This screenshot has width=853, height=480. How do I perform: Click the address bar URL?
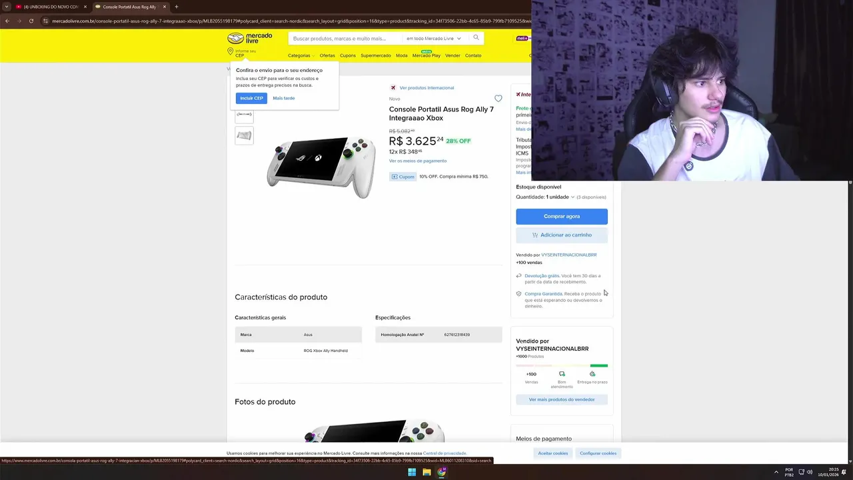[291, 21]
